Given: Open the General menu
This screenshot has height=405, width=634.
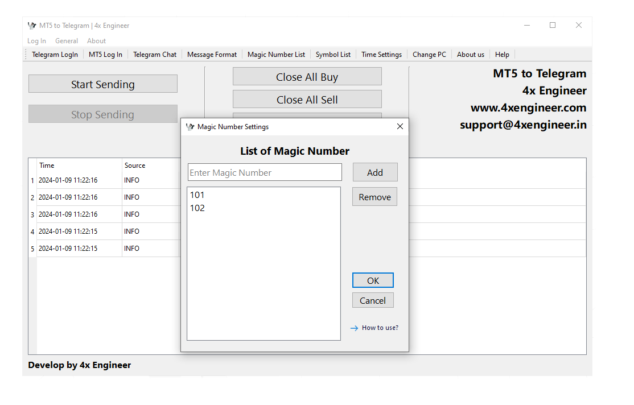Looking at the screenshot, I should click(x=67, y=41).
